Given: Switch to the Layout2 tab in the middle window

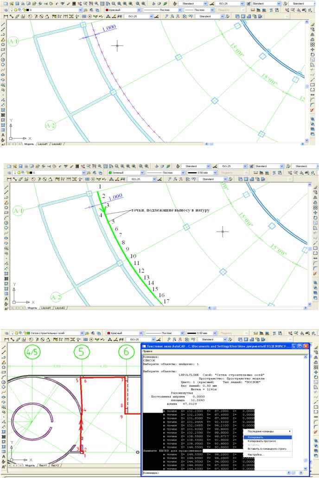Looking at the screenshot, I should pos(60,308).
